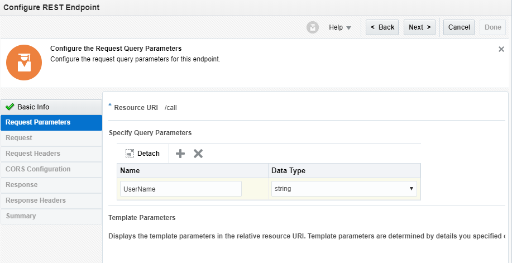Click the UserName name input field

[x=181, y=189]
